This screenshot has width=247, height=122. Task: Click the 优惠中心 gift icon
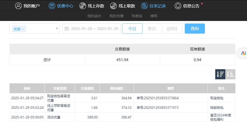(x=52, y=6)
